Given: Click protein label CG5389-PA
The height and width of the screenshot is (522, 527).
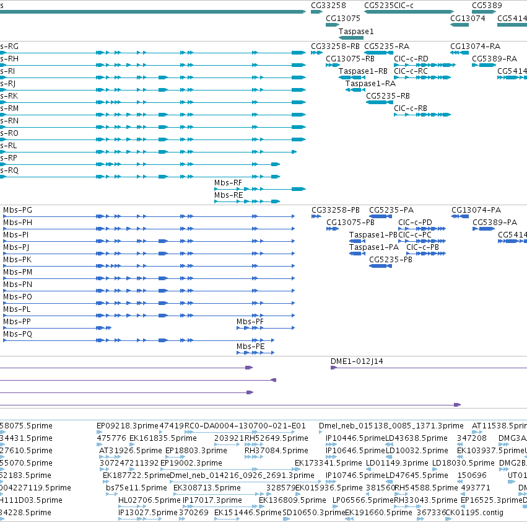Looking at the screenshot, I should (494, 223).
